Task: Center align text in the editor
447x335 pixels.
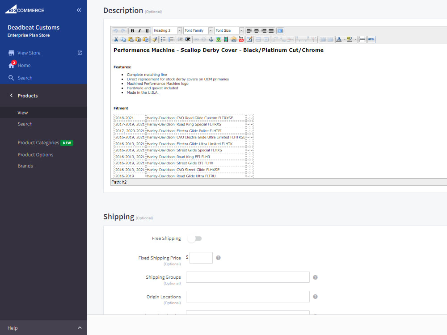Action: (x=256, y=30)
